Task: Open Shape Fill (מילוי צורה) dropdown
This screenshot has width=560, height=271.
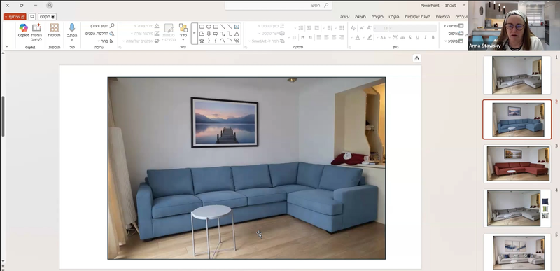Action: click(146, 26)
